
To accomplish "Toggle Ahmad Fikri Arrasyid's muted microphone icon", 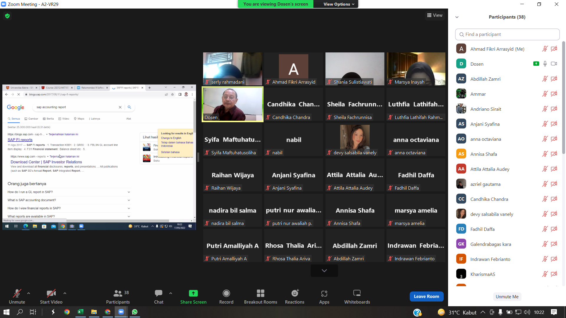I will point(545,49).
